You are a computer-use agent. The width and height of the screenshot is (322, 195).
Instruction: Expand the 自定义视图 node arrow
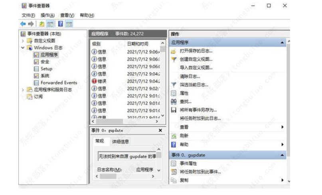pos(23,41)
